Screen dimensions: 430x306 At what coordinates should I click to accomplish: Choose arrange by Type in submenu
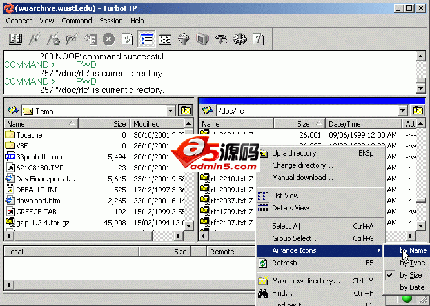(412, 263)
